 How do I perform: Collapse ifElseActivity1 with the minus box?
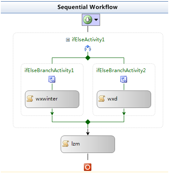(x=68, y=40)
